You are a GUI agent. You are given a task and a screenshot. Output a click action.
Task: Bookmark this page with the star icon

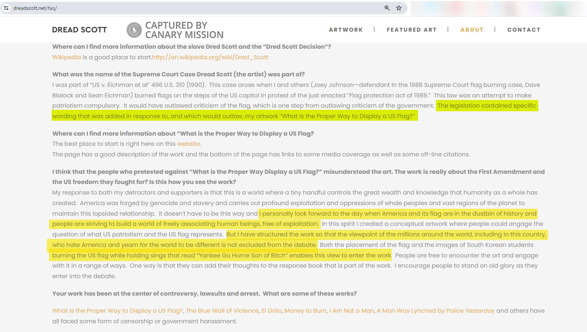pos(399,8)
